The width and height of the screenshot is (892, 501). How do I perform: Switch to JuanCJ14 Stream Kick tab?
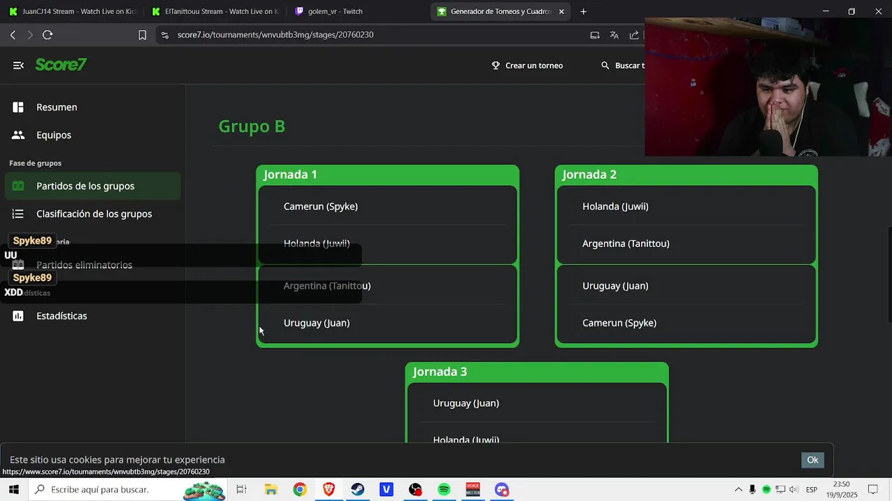[72, 11]
